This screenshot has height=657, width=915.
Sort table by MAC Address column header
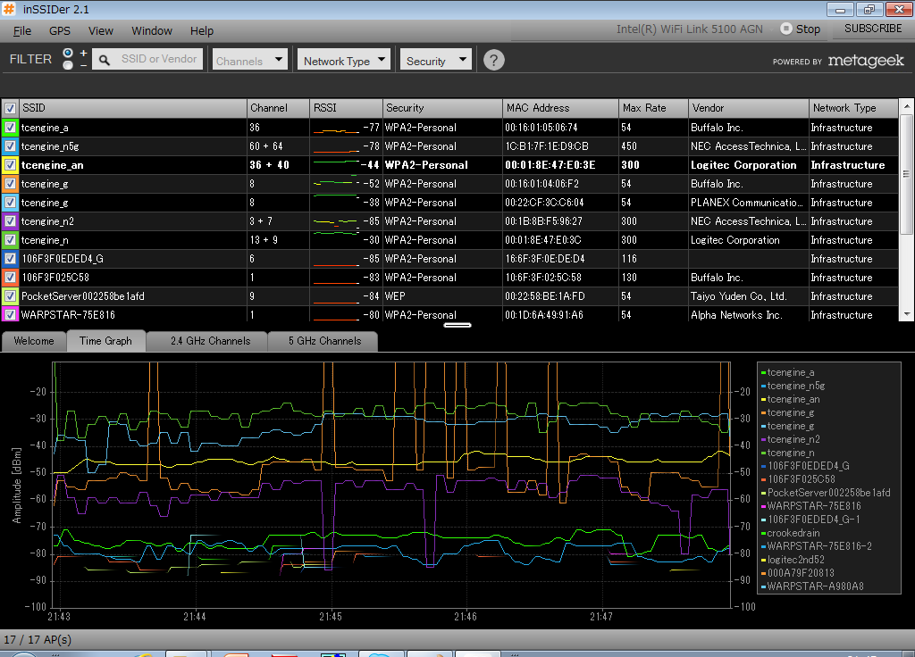pyautogui.click(x=560, y=108)
